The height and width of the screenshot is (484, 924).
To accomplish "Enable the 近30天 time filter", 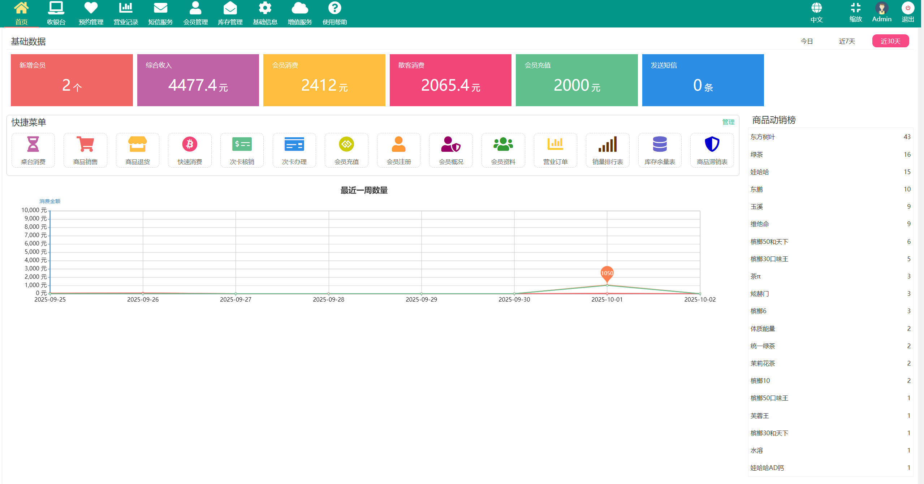I will click(x=890, y=41).
